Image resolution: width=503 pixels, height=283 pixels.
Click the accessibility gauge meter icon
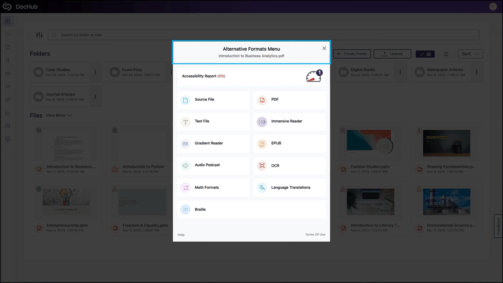(x=314, y=77)
